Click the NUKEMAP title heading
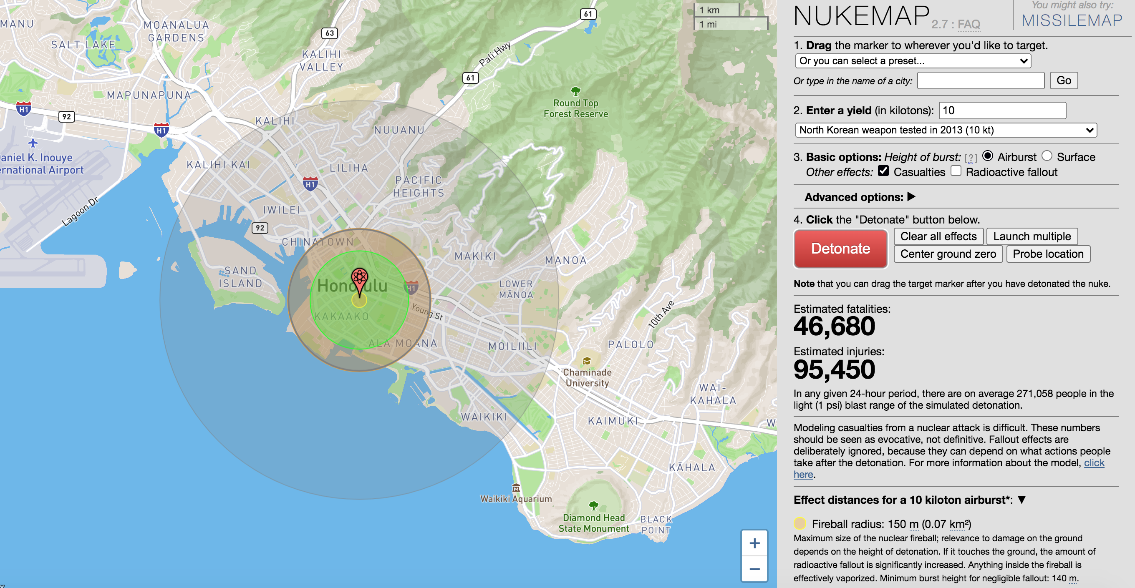This screenshot has width=1135, height=588. coord(861,16)
